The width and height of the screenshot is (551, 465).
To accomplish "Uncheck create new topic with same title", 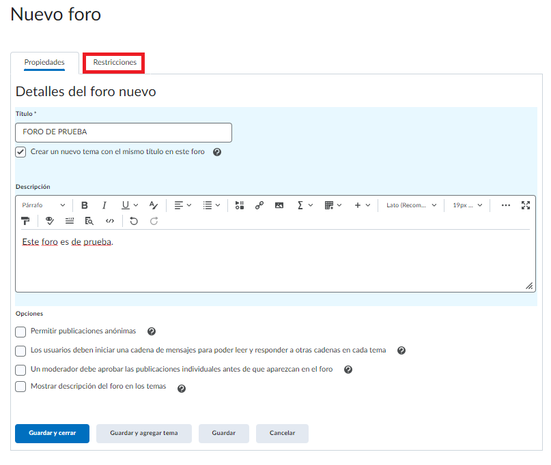I will pyautogui.click(x=20, y=152).
